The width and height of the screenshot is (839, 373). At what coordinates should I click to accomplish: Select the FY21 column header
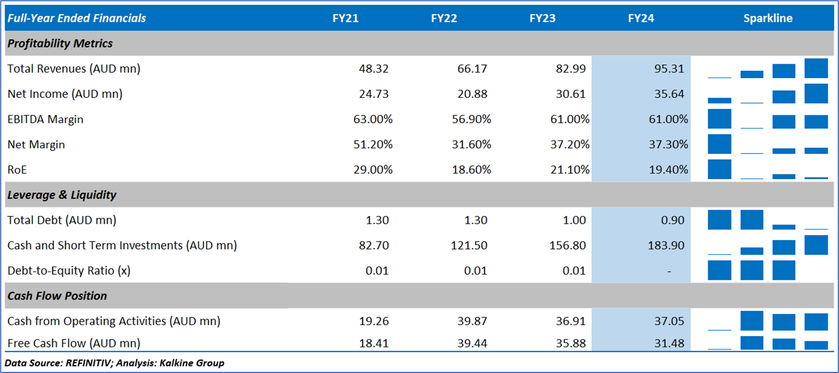point(345,19)
